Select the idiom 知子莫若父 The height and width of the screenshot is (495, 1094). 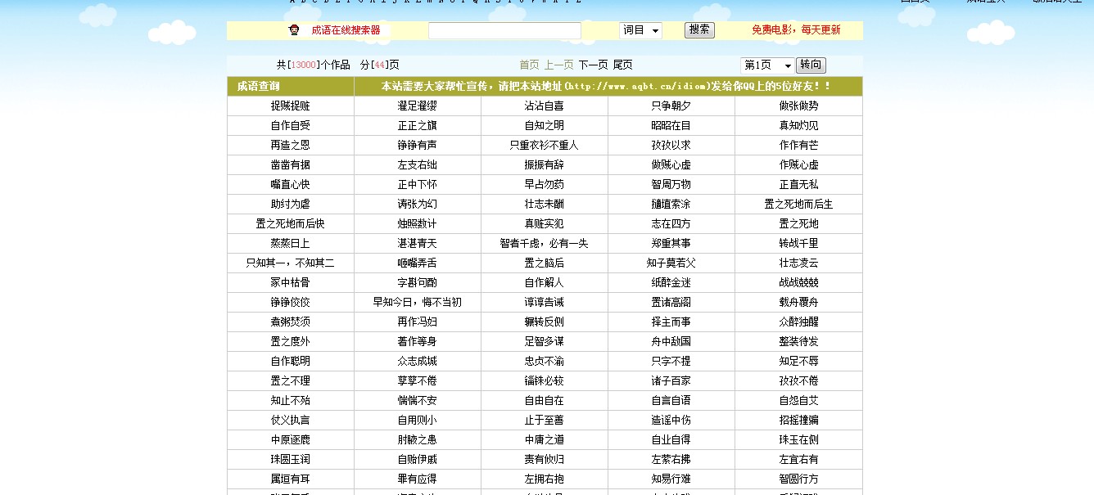coord(671,263)
